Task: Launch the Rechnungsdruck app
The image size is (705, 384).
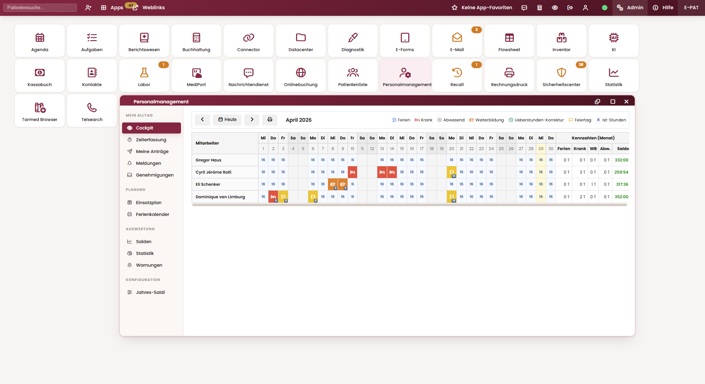Action: [x=509, y=76]
